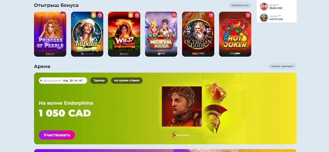Select the по сумме ставок tag
The image size is (329, 152).
click(127, 81)
